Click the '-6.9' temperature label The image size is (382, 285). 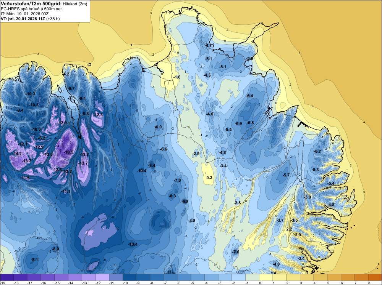pos(238,123)
